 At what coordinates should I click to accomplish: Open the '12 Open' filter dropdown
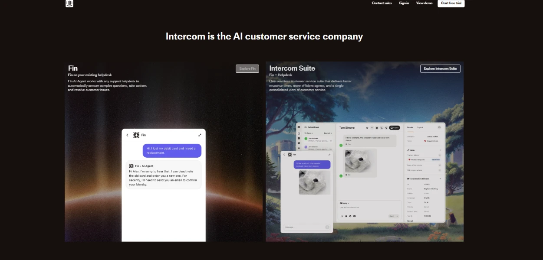click(309, 133)
